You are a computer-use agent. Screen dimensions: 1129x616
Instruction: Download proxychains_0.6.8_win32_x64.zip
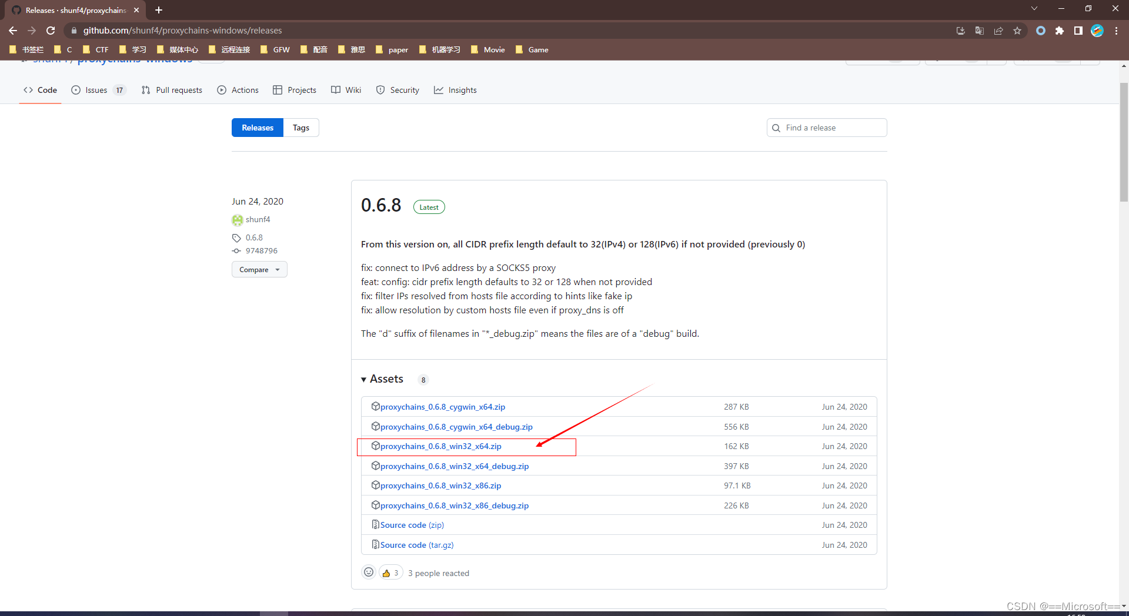point(440,446)
